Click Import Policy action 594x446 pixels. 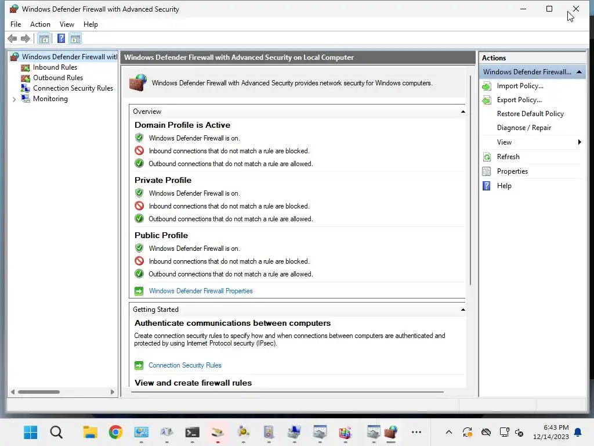coord(520,86)
